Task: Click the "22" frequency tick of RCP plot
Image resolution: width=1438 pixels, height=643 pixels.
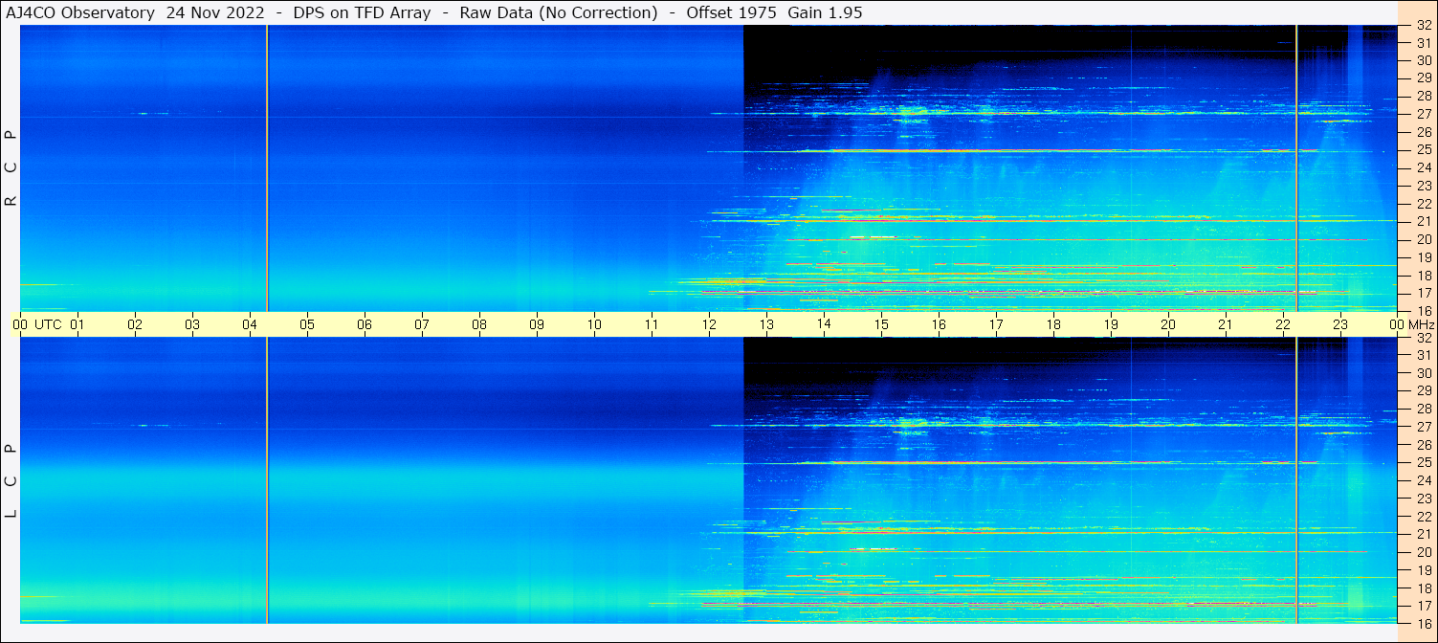Action: (1423, 204)
